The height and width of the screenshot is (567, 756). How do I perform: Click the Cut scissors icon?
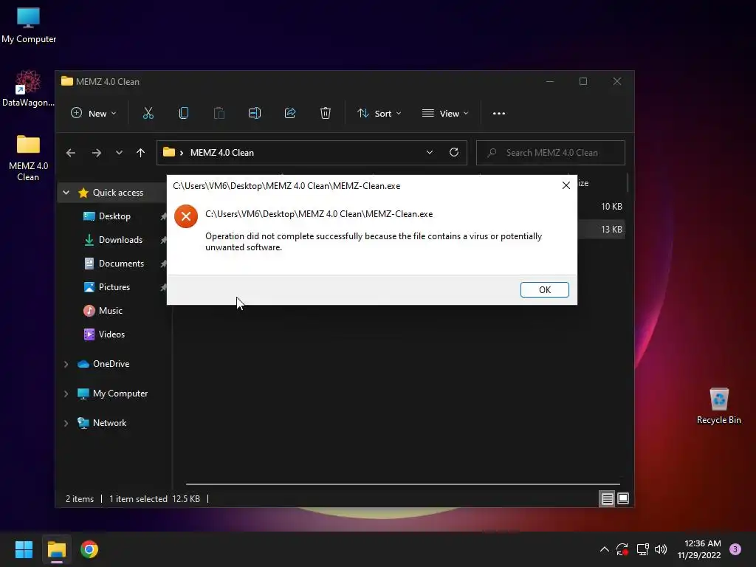148,113
